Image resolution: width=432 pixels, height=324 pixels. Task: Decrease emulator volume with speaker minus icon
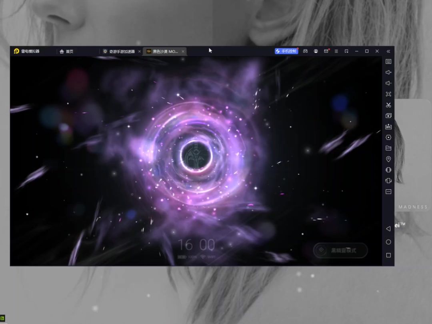point(388,83)
